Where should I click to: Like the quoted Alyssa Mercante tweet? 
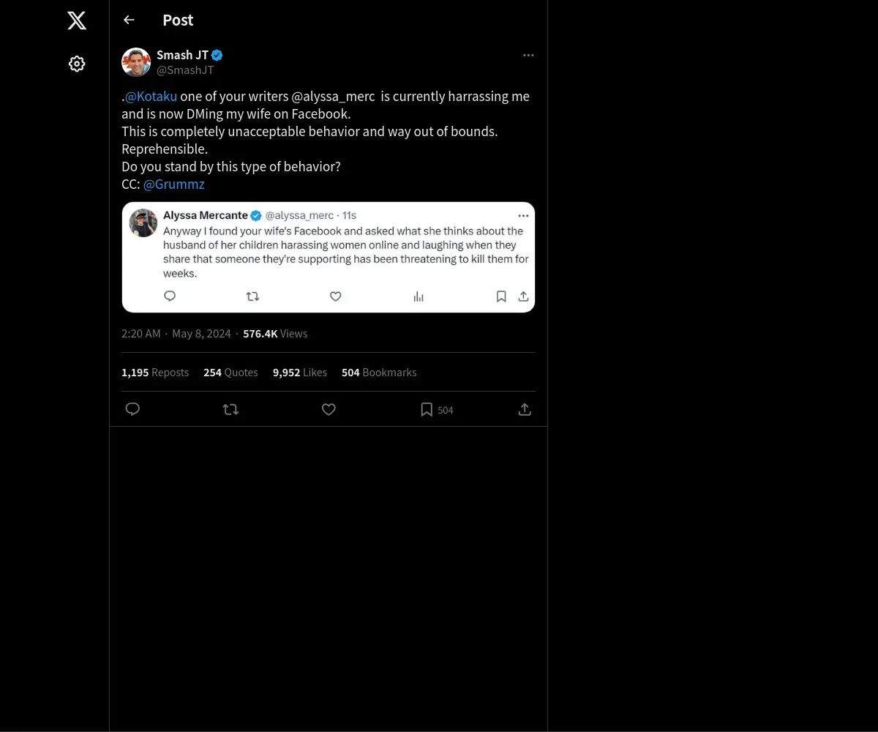[x=336, y=296]
